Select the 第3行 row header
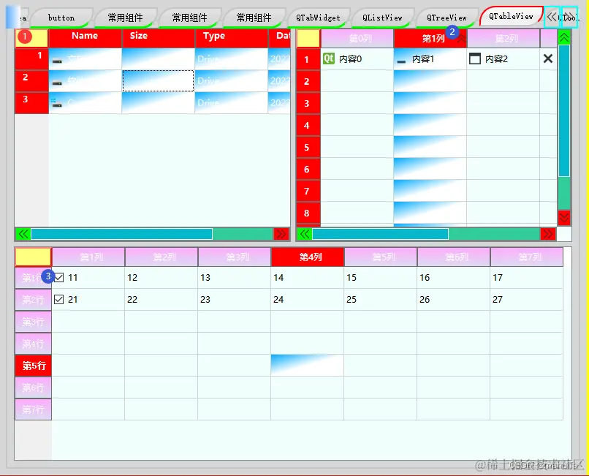Image resolution: width=589 pixels, height=476 pixels. coord(33,322)
